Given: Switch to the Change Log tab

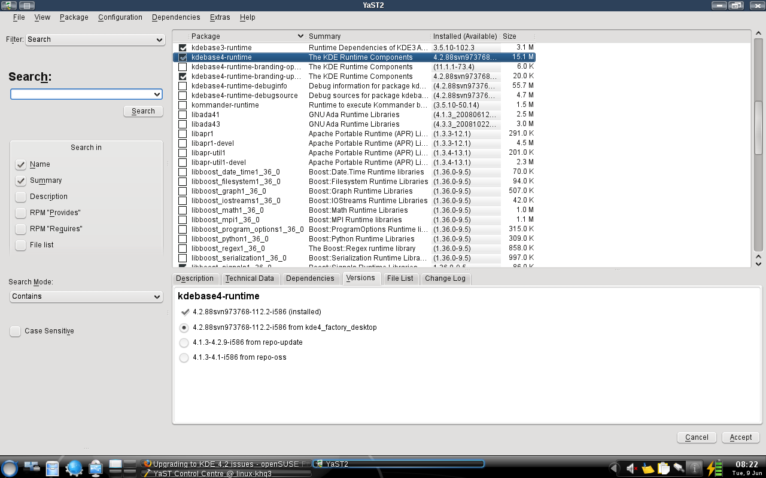Looking at the screenshot, I should [x=445, y=278].
